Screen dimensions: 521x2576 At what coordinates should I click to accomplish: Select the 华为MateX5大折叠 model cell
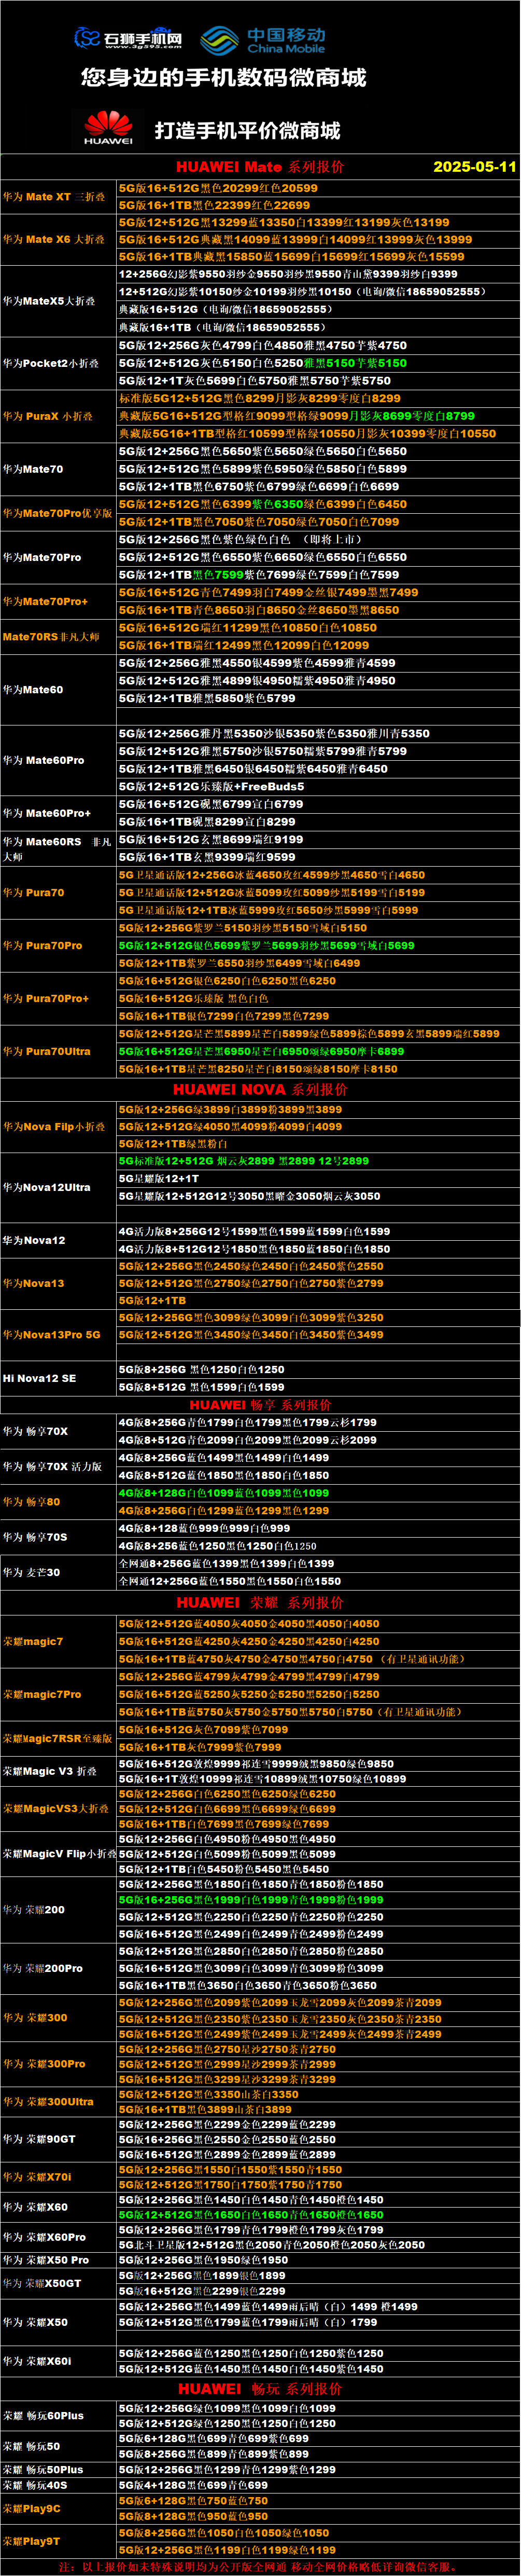point(58,301)
